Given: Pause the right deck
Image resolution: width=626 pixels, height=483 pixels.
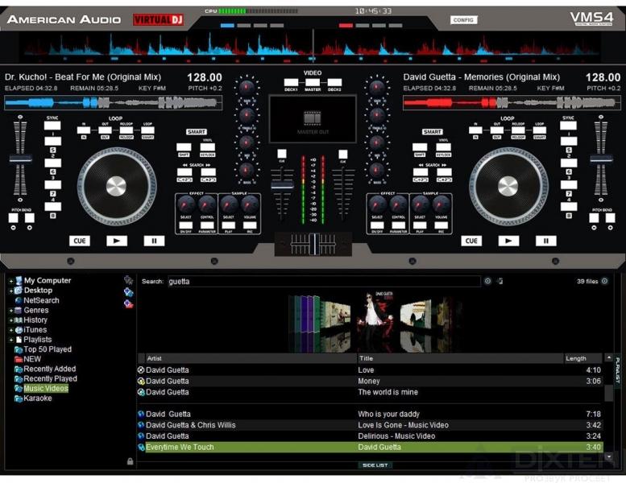Looking at the screenshot, I should [545, 241].
